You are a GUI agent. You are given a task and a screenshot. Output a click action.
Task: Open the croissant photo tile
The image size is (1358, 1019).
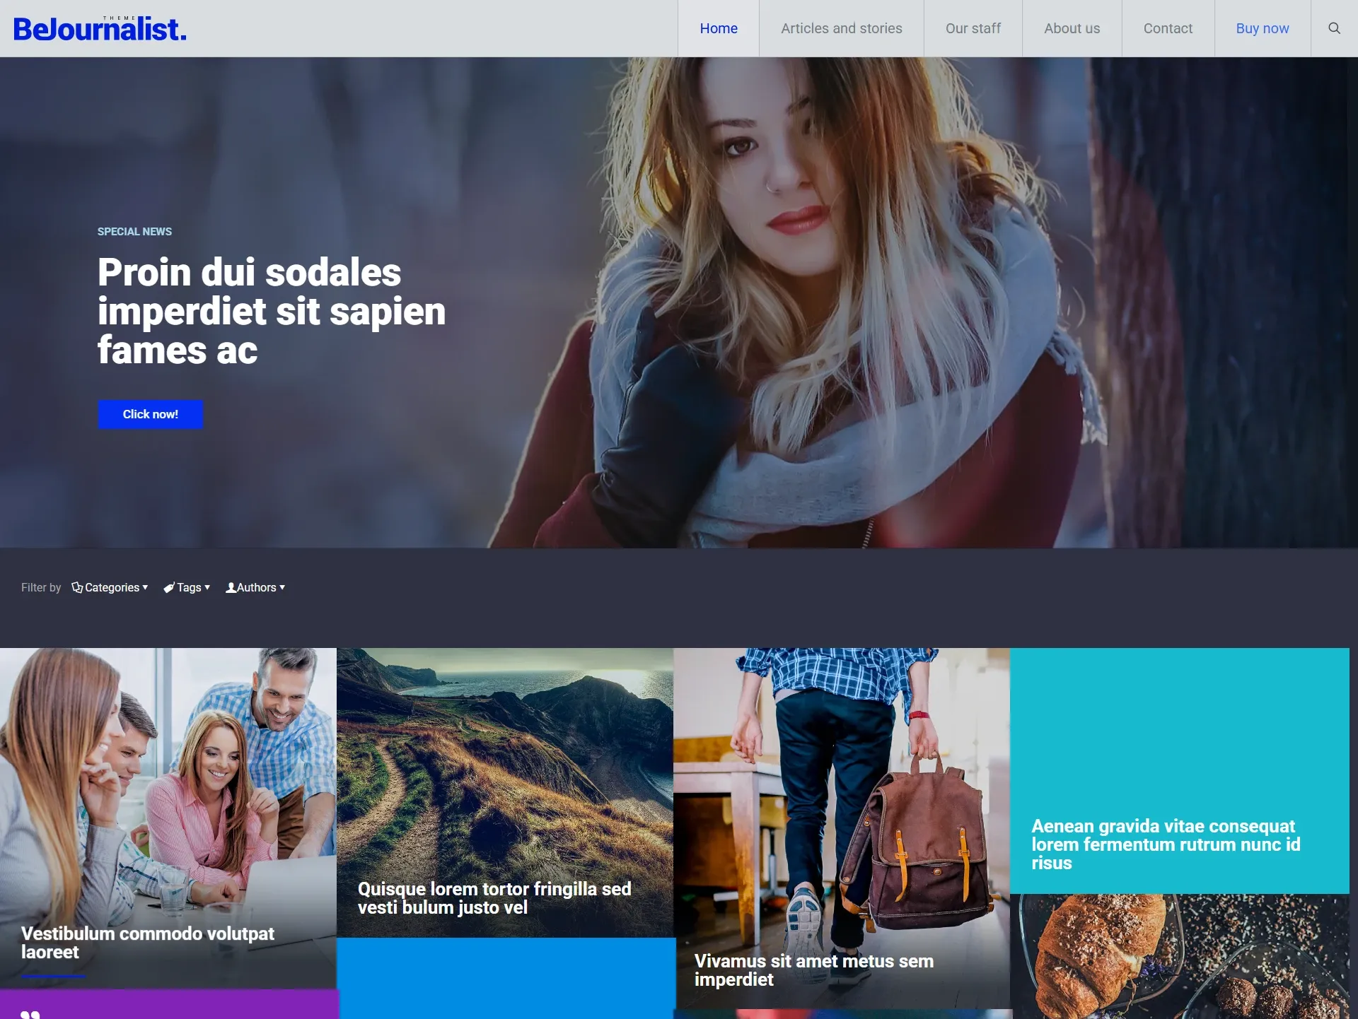coord(1179,956)
